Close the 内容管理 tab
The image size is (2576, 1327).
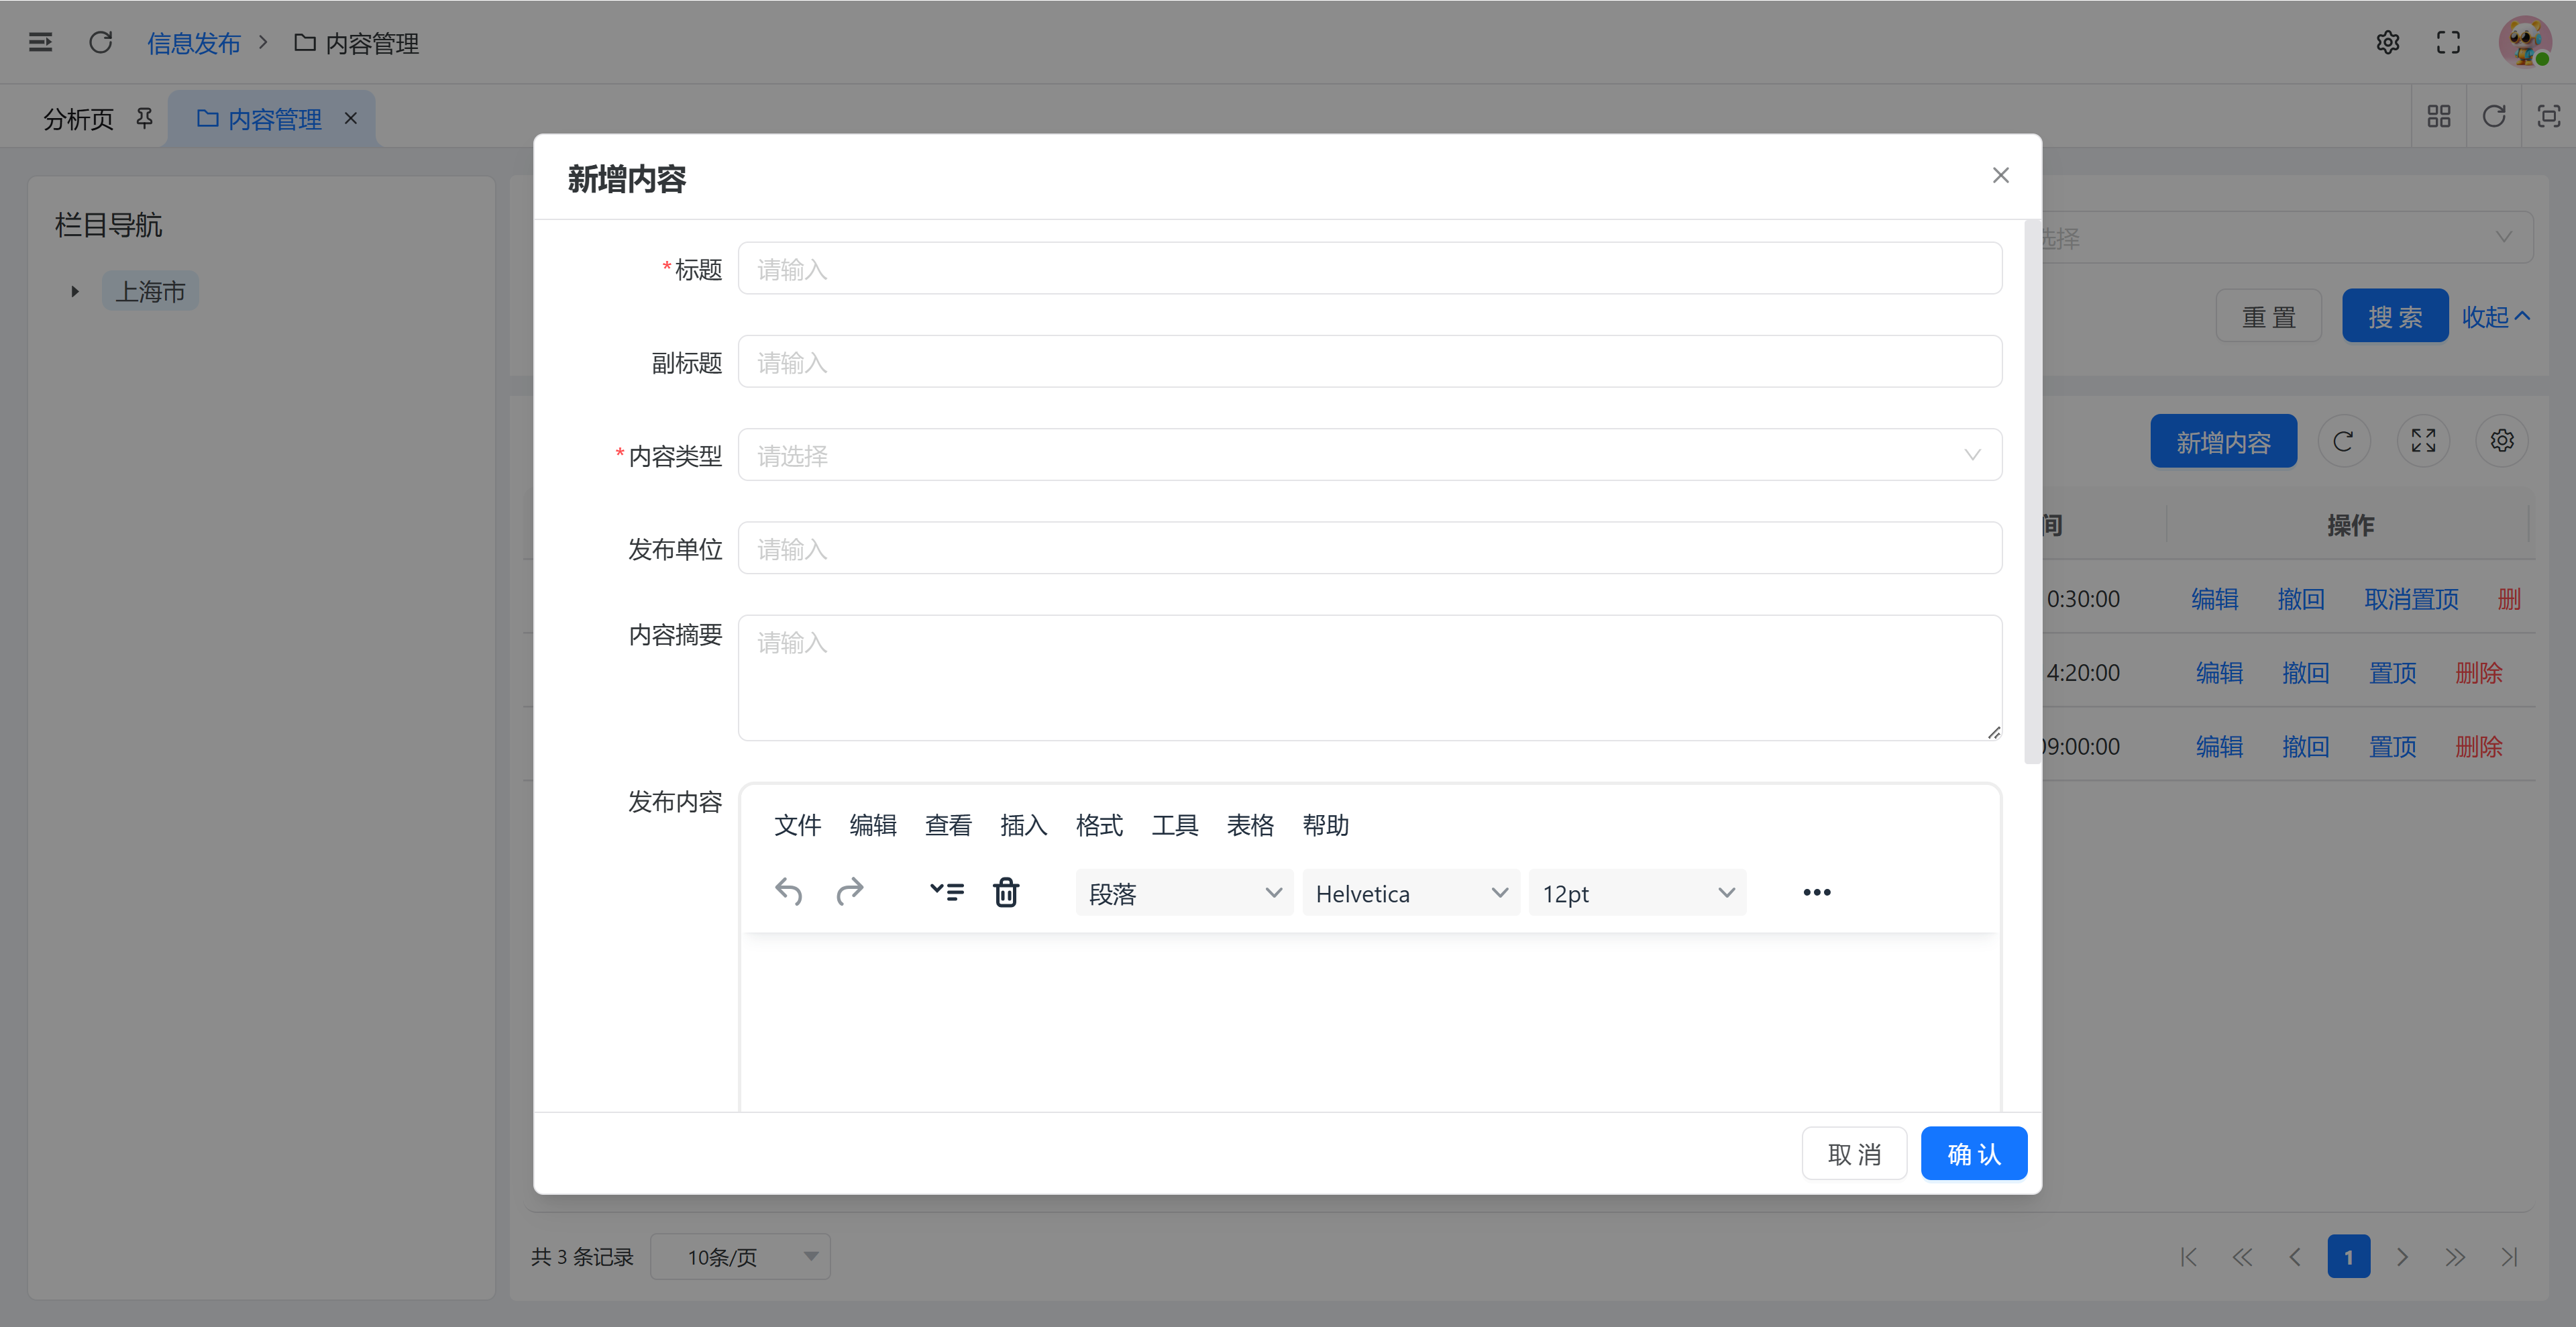351,118
